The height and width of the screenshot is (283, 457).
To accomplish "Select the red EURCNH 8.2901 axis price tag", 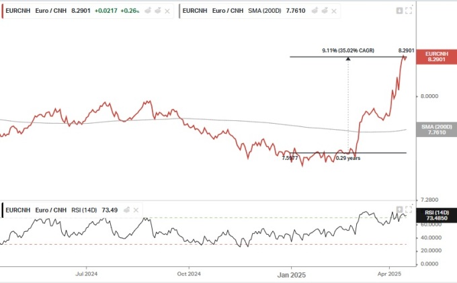I will pyautogui.click(x=435, y=56).
